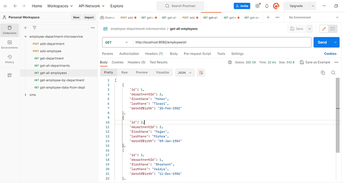The image size is (345, 183).
Task: Expand the Upgrade dropdown arrow
Action: click(x=313, y=6)
